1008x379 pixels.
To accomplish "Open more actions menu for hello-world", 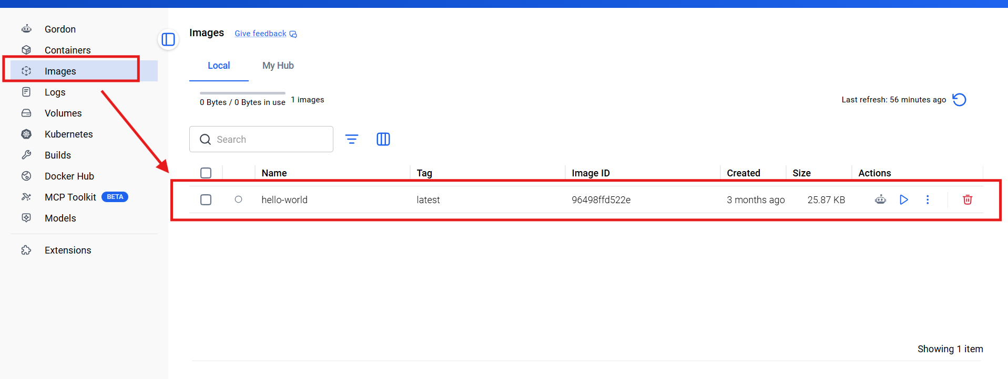I will (x=928, y=199).
